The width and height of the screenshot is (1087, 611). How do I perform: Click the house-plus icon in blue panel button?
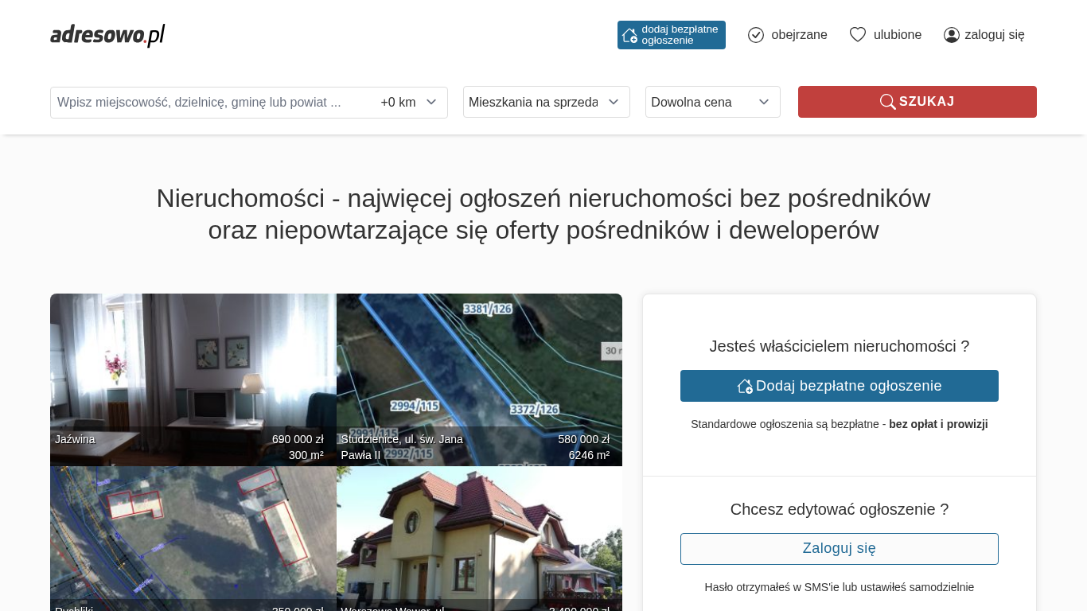[745, 386]
